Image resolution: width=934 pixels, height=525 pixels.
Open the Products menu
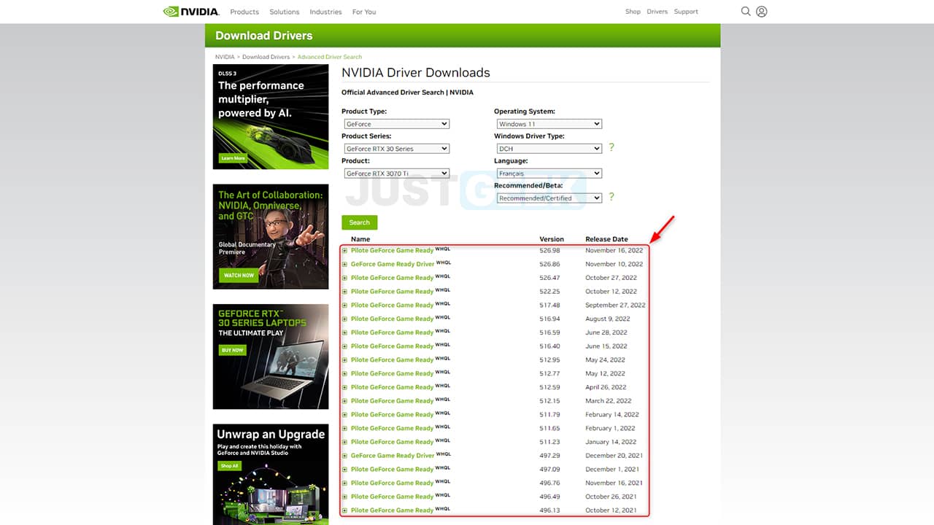pyautogui.click(x=244, y=12)
